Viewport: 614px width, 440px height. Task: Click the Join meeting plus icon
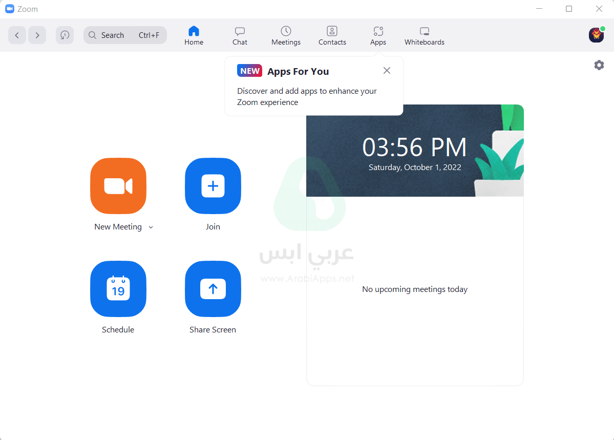(x=213, y=186)
